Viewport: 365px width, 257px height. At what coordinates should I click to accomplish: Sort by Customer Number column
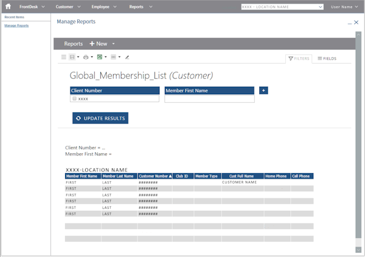pos(155,176)
